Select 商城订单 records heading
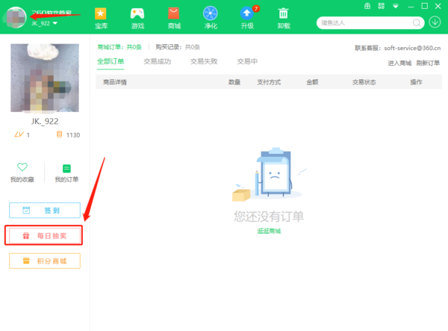This screenshot has width=448, height=331. click(x=119, y=47)
